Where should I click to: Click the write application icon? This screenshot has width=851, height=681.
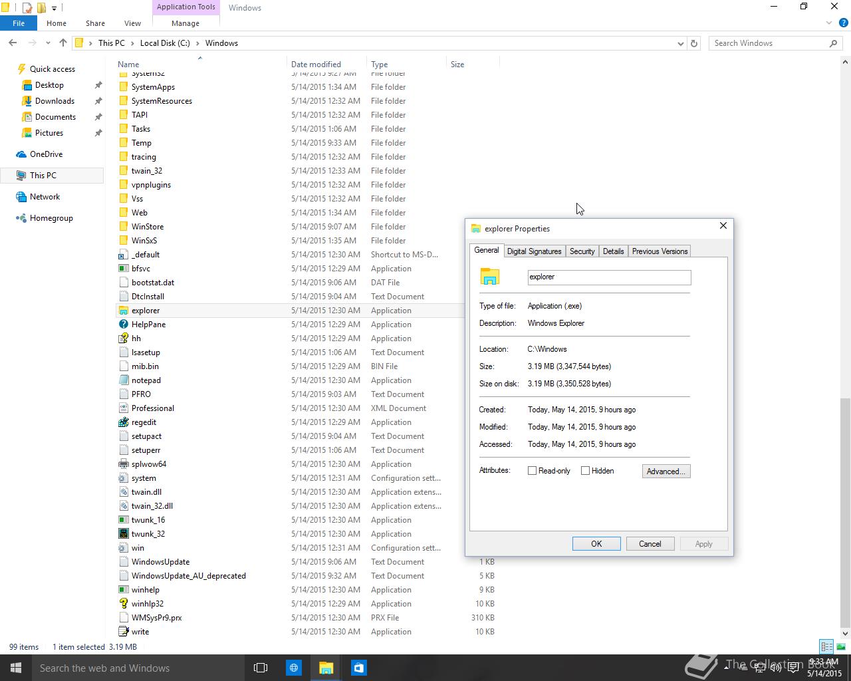pos(123,632)
